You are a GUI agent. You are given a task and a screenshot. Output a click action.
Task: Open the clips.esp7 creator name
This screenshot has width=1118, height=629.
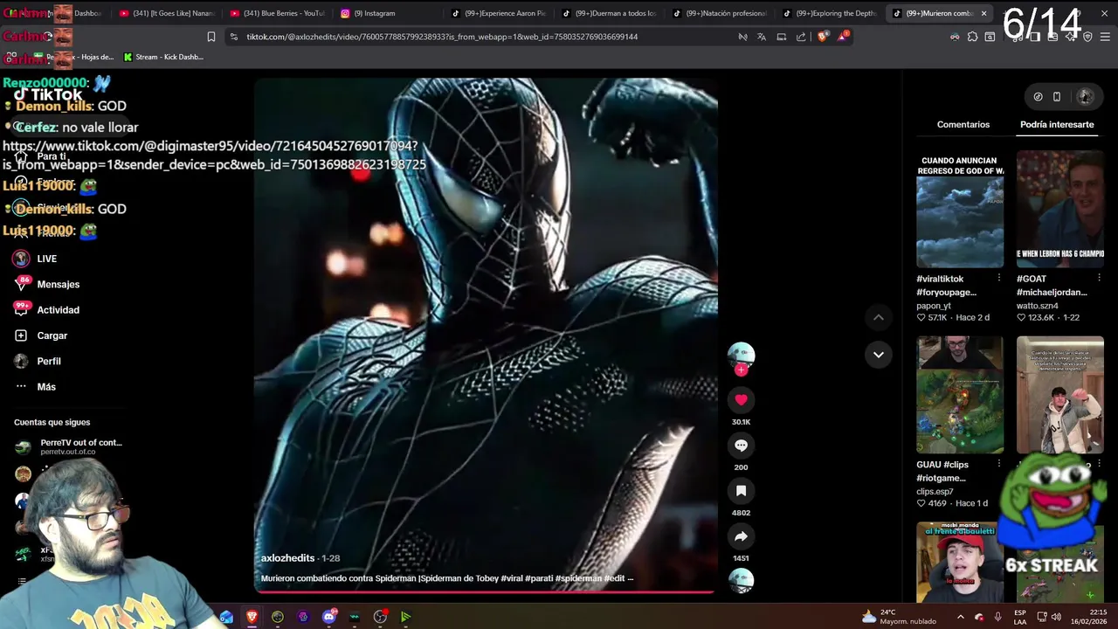click(x=935, y=492)
